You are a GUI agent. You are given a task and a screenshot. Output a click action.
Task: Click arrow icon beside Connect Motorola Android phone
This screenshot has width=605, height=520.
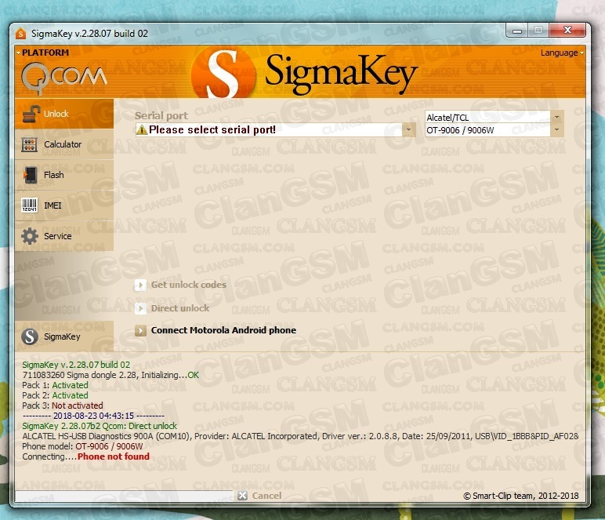click(140, 330)
